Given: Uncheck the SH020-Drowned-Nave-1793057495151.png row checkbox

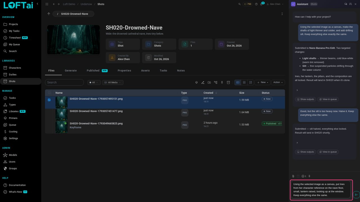Looking at the screenshot, I should (x=49, y=100).
